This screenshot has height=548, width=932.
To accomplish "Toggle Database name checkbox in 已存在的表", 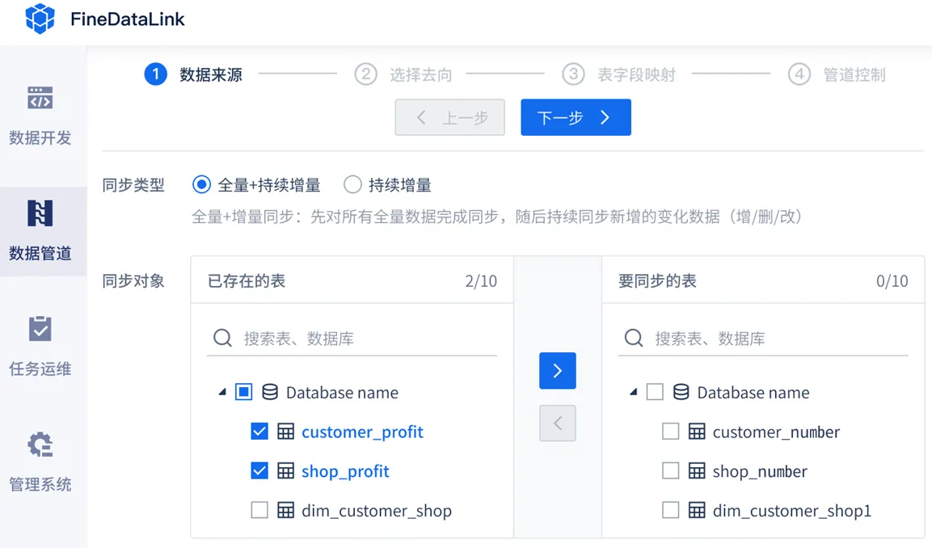I will pos(243,392).
